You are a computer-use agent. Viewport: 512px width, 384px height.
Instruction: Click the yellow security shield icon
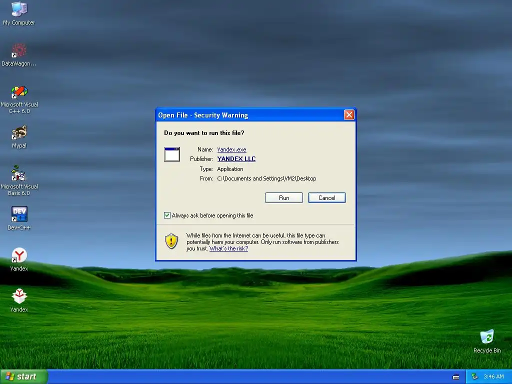[171, 241]
